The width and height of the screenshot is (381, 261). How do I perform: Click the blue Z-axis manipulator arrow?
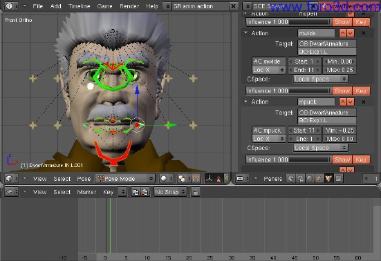pyautogui.click(x=137, y=90)
